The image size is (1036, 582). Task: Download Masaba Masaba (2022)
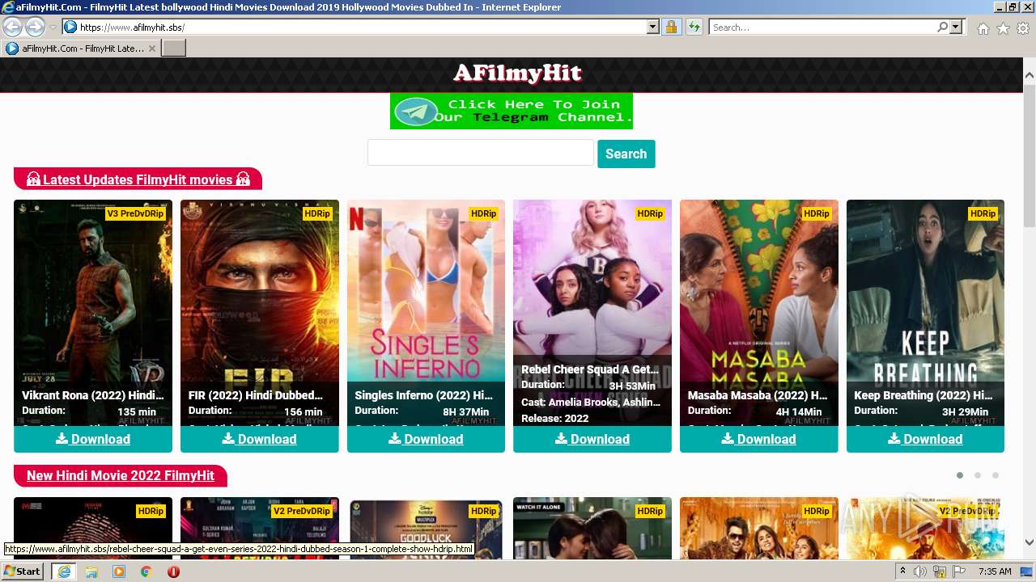point(759,439)
